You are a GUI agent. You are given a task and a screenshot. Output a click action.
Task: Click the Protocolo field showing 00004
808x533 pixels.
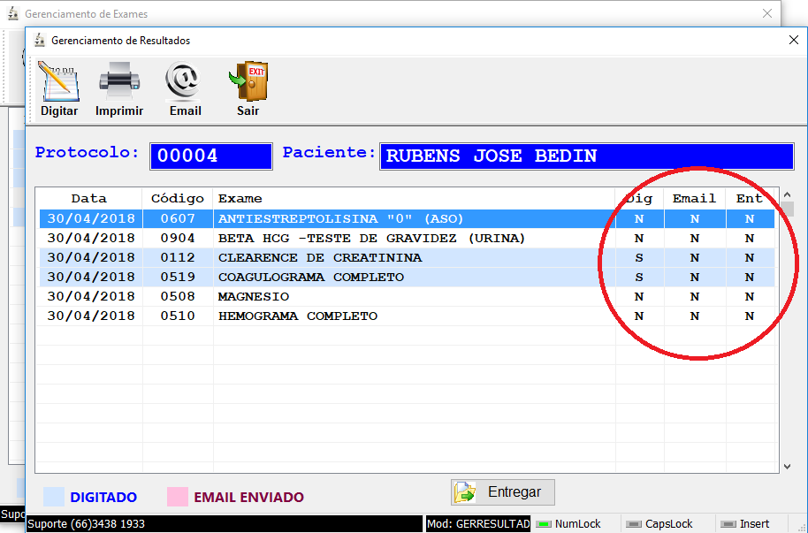tap(210, 156)
